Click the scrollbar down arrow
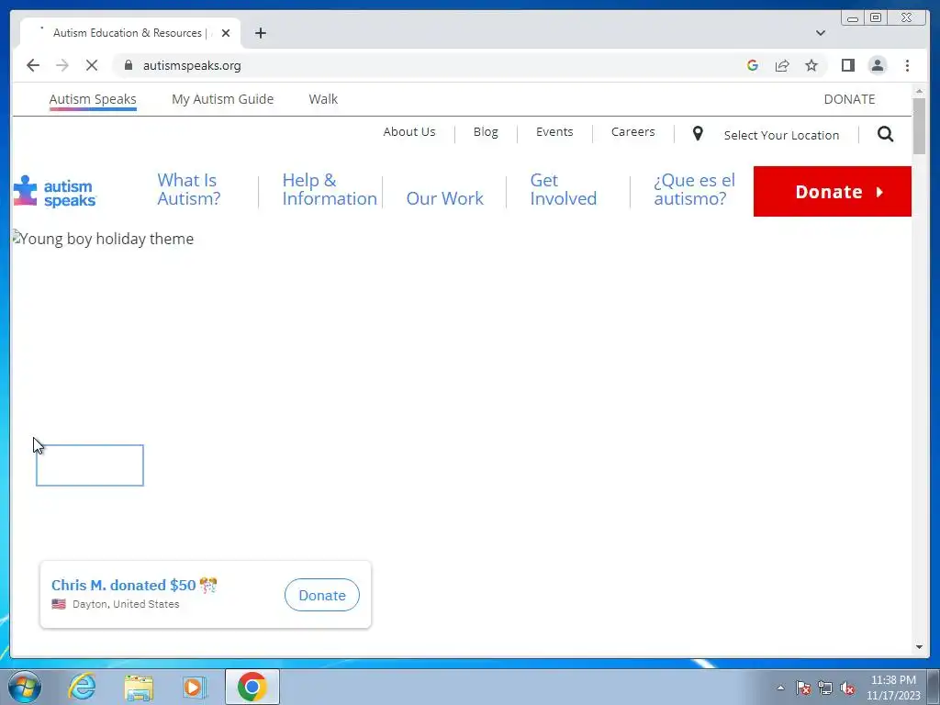 pyautogui.click(x=919, y=647)
